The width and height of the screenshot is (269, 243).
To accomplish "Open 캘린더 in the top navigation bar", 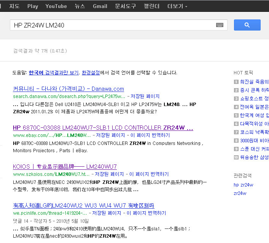I will point(152,6).
